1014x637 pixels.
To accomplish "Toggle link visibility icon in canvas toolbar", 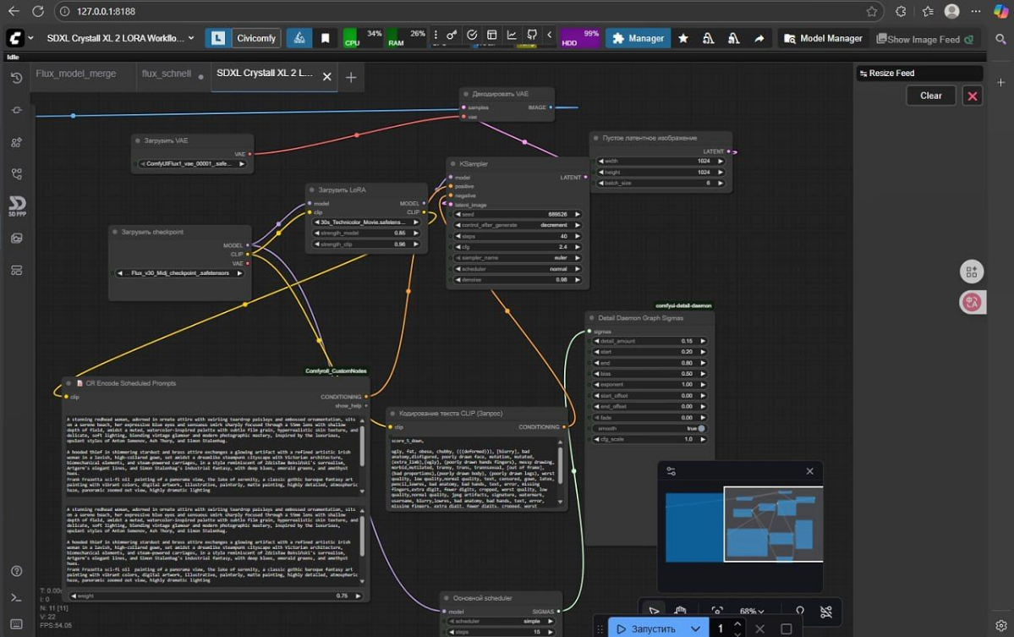I will (x=825, y=611).
